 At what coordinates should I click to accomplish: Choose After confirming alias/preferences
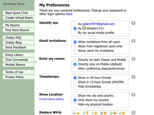coord(75,69)
